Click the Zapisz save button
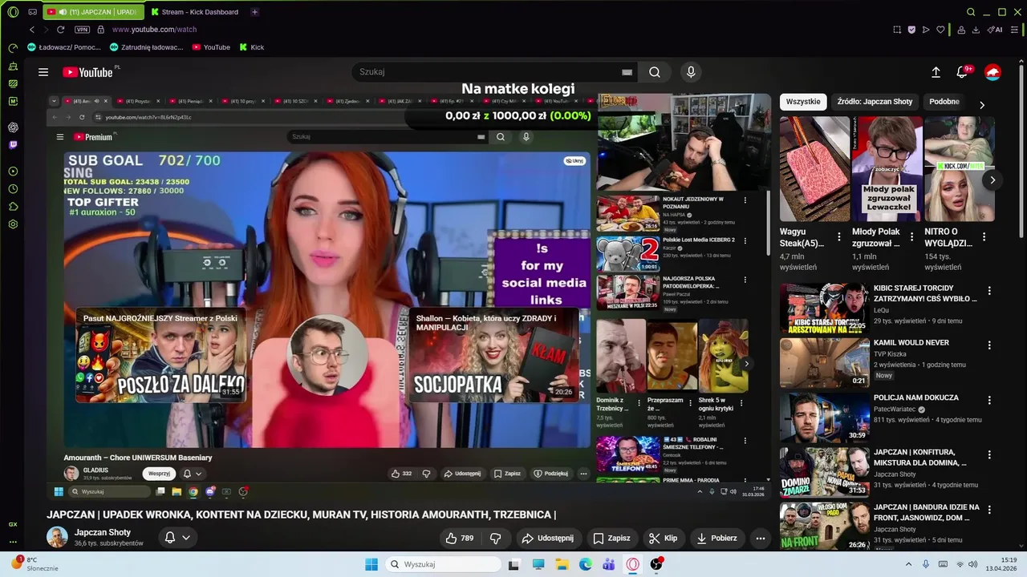1027x577 pixels. (x=611, y=539)
